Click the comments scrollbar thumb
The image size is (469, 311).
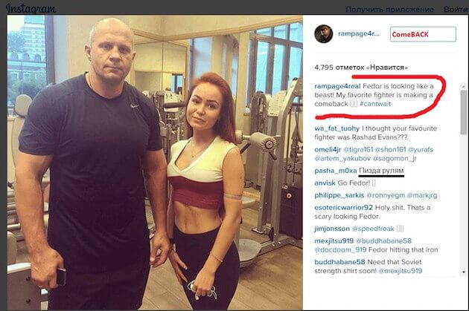pyautogui.click(x=464, y=112)
